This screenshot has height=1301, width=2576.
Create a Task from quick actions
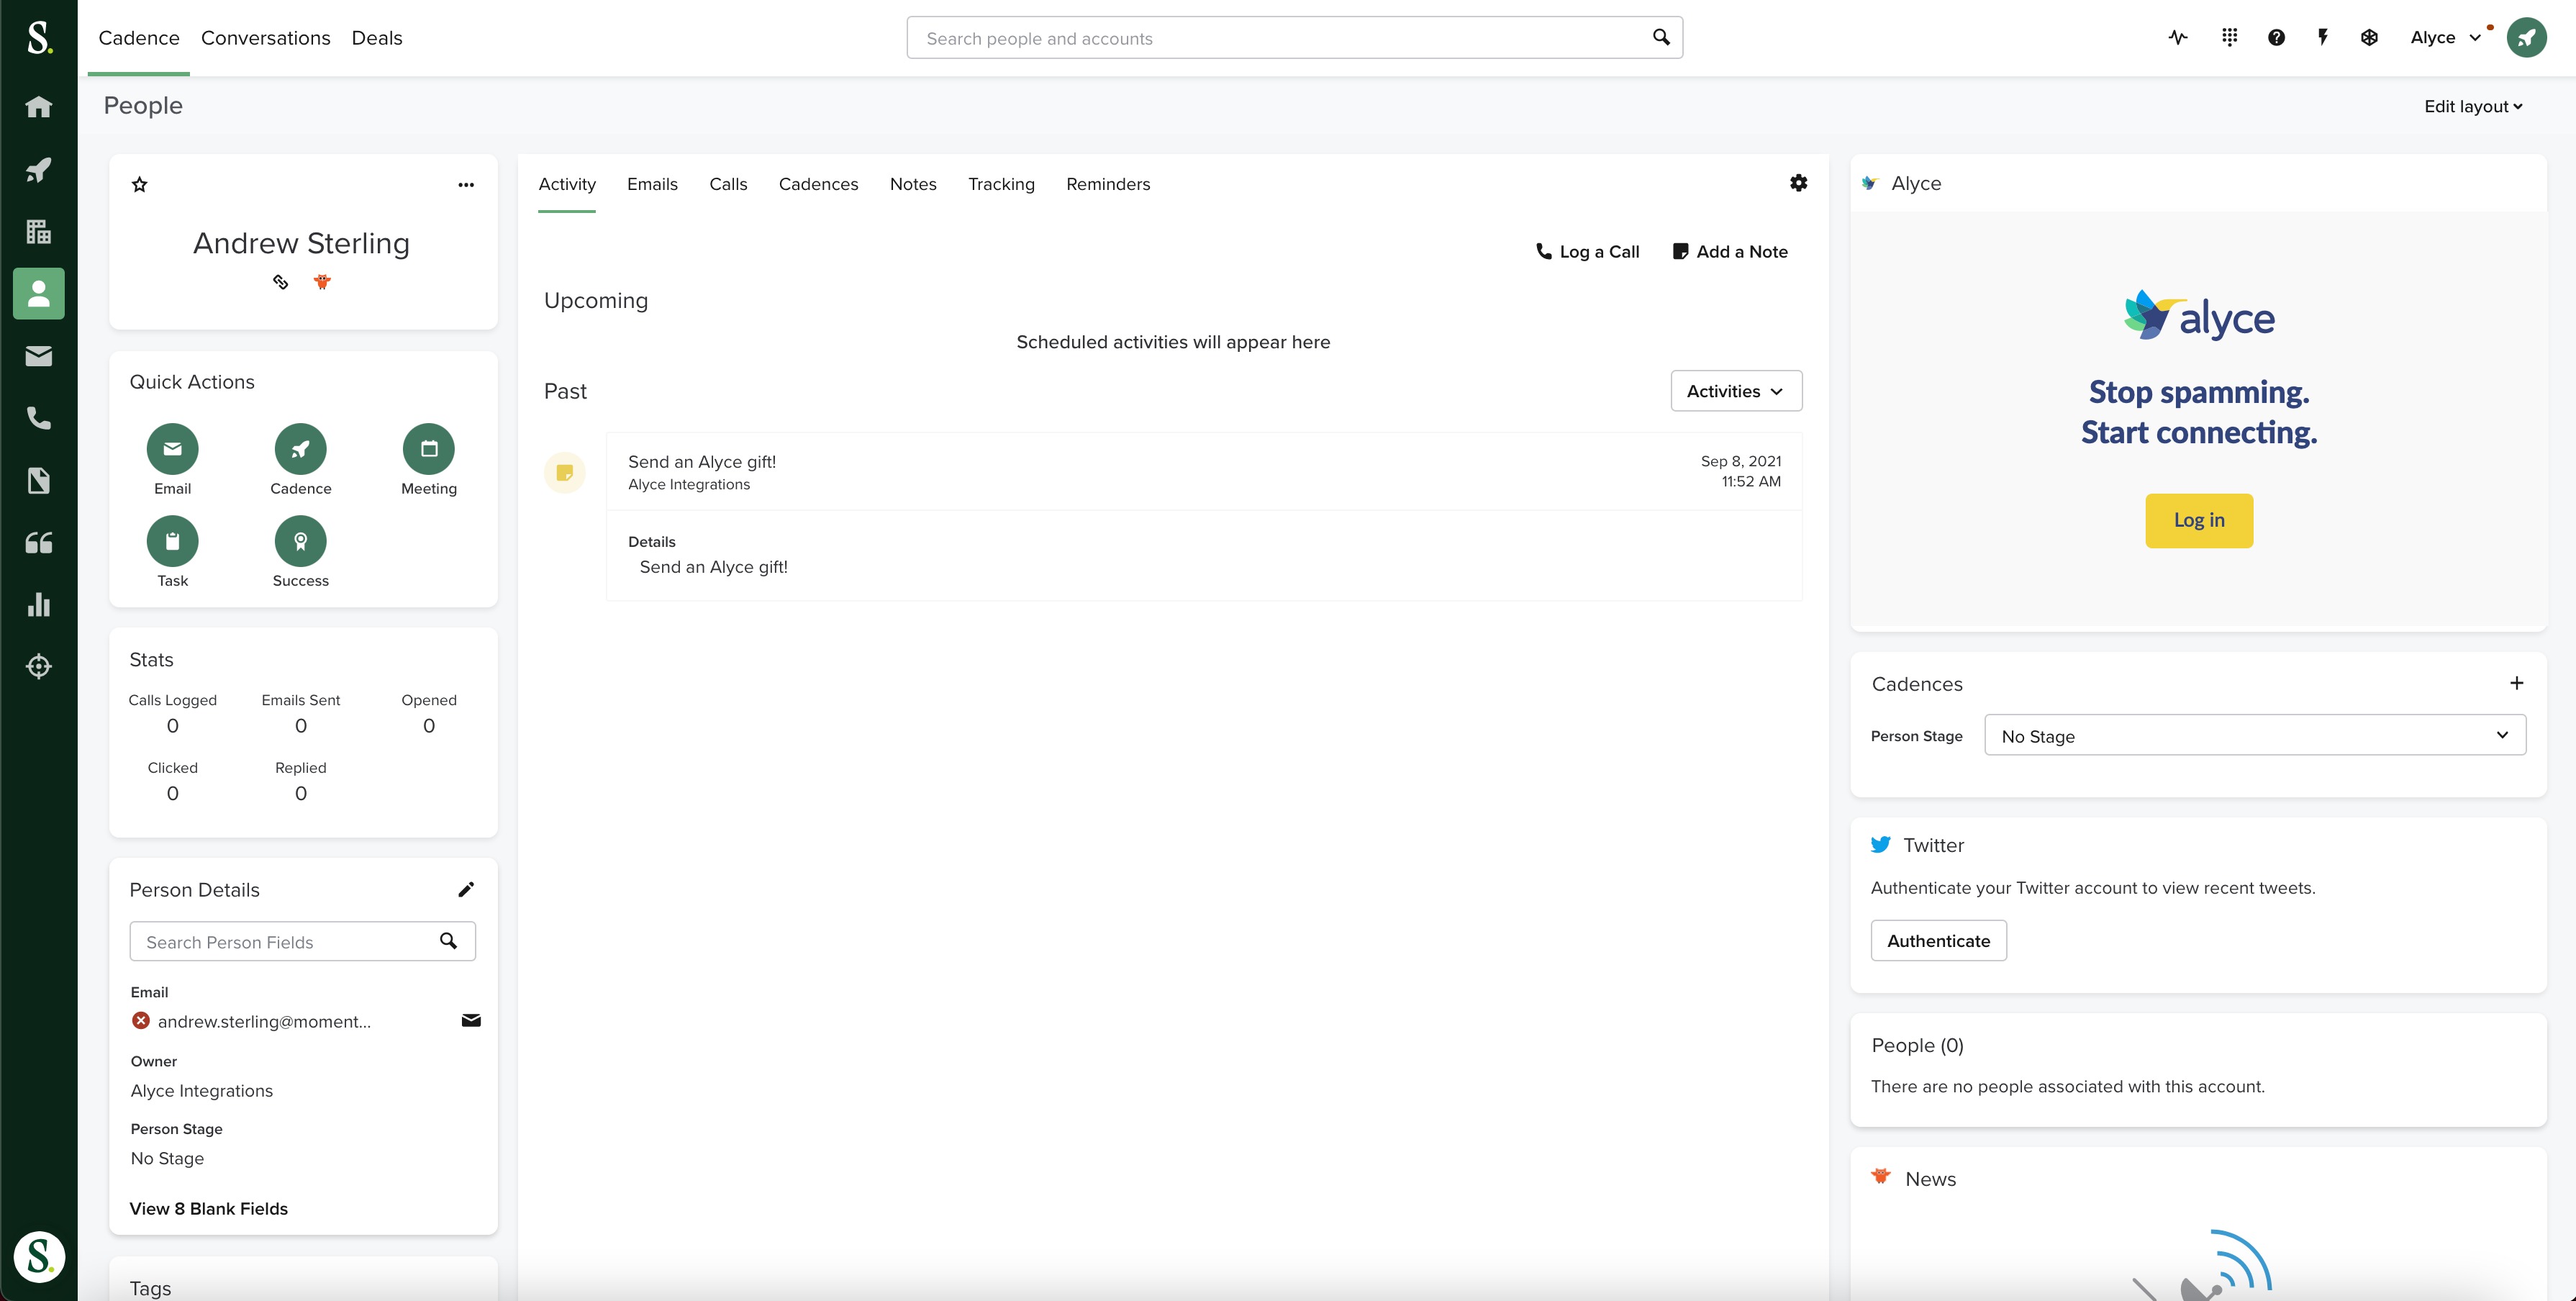pyautogui.click(x=172, y=541)
